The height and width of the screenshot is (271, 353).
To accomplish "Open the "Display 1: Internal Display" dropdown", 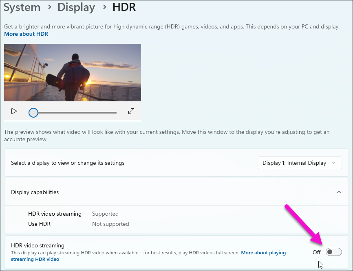I will [x=299, y=163].
